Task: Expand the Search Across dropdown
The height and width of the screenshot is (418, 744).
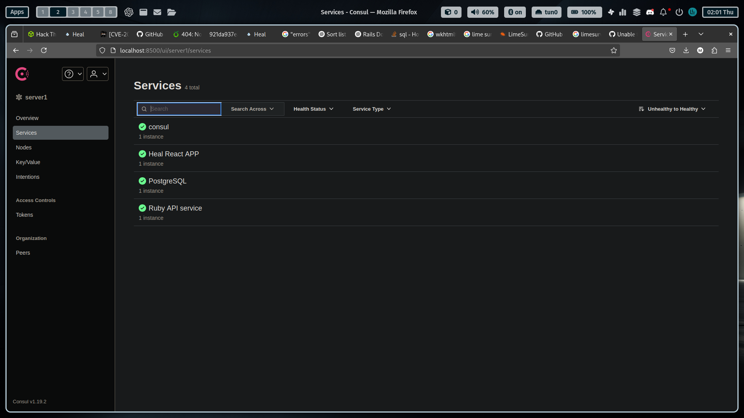Action: pyautogui.click(x=252, y=109)
